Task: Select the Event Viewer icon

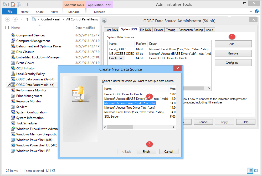Action: coord(13,63)
